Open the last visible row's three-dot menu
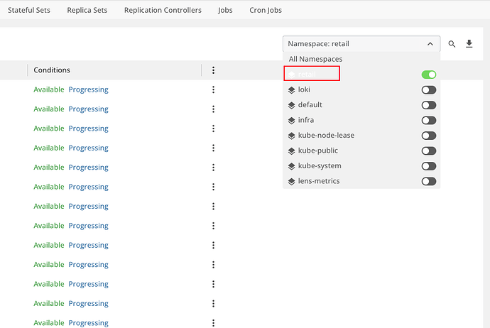 click(x=213, y=322)
